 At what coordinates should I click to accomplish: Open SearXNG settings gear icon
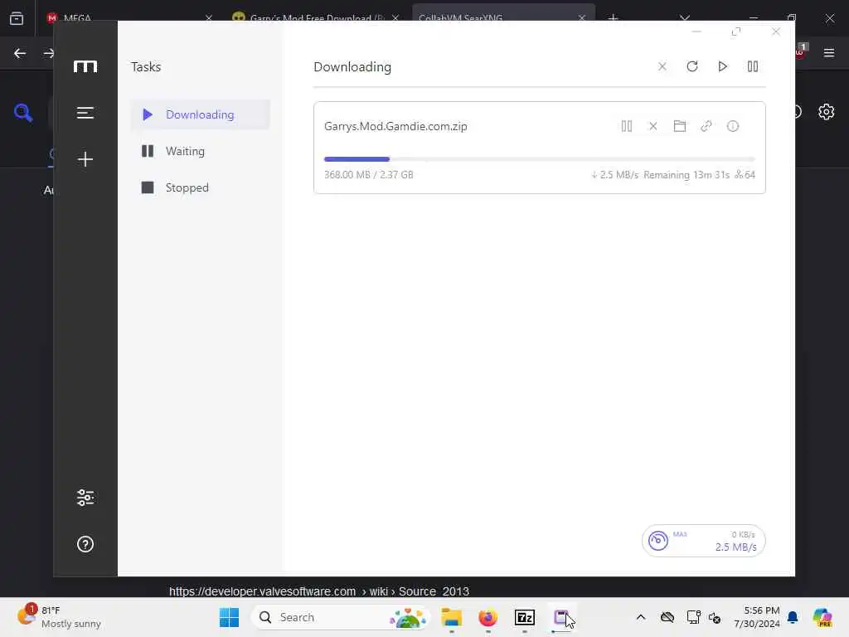826,112
